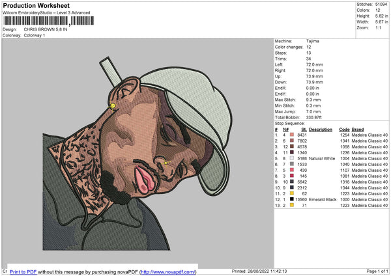The width and height of the screenshot is (391, 276).
Task: Select the Zoom value '1:1'
Action: tap(378, 27)
